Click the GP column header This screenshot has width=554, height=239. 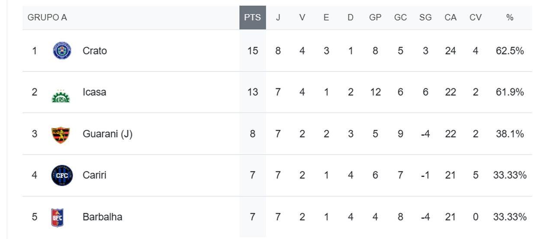375,17
